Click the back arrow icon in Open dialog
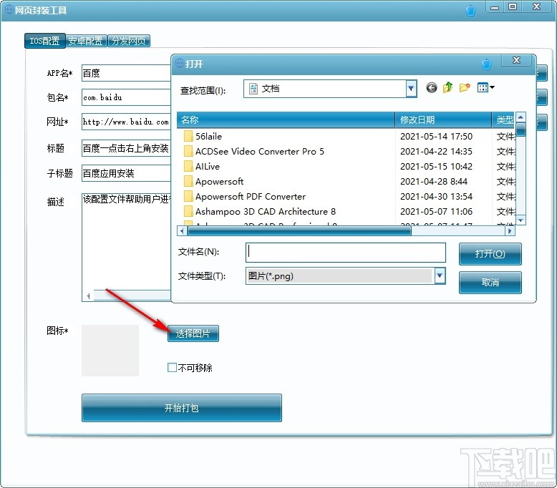557x488 pixels. 431,87
